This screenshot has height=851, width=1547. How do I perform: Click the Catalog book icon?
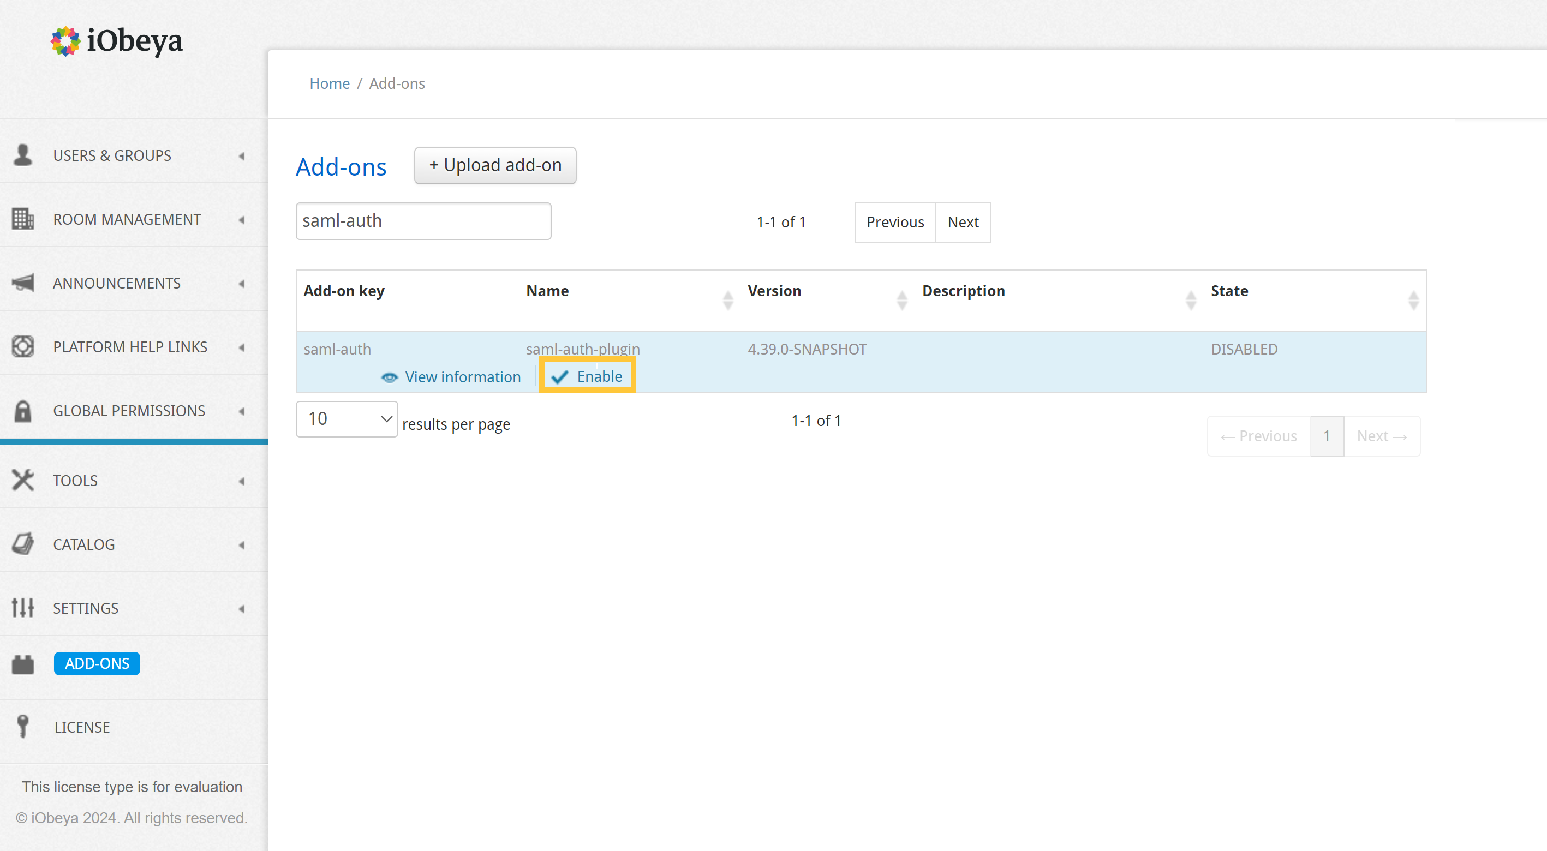(x=23, y=543)
